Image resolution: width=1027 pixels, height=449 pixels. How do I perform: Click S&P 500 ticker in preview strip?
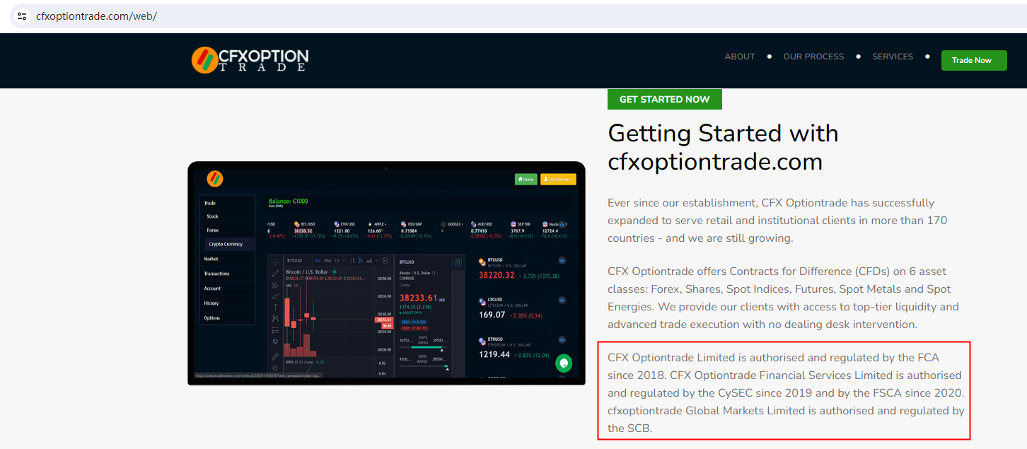tap(523, 230)
